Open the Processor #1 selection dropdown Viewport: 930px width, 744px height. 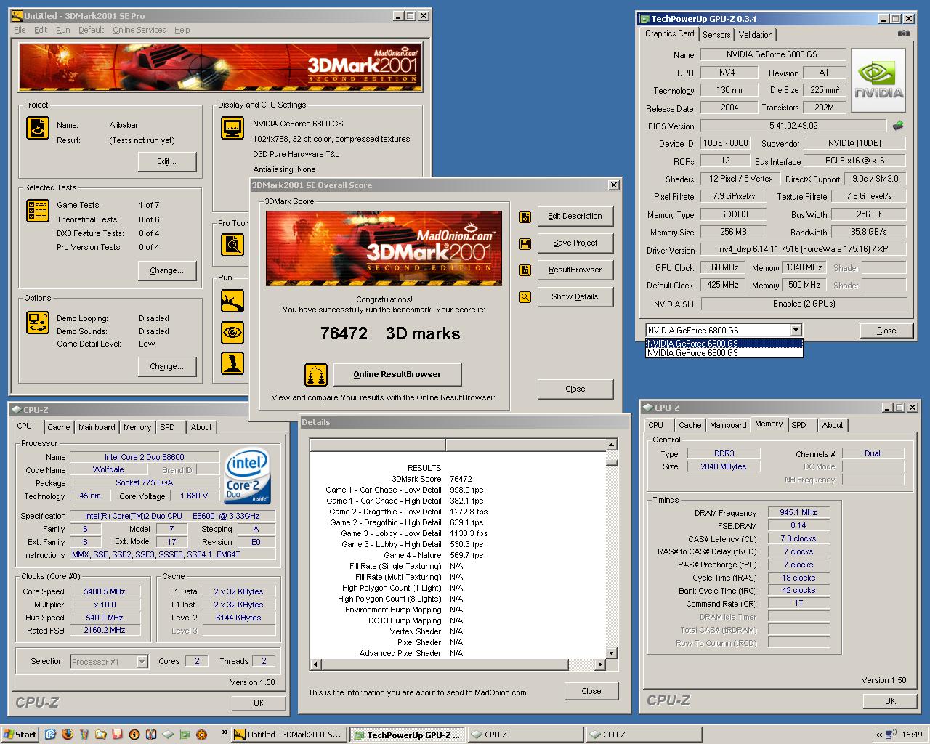coord(142,662)
